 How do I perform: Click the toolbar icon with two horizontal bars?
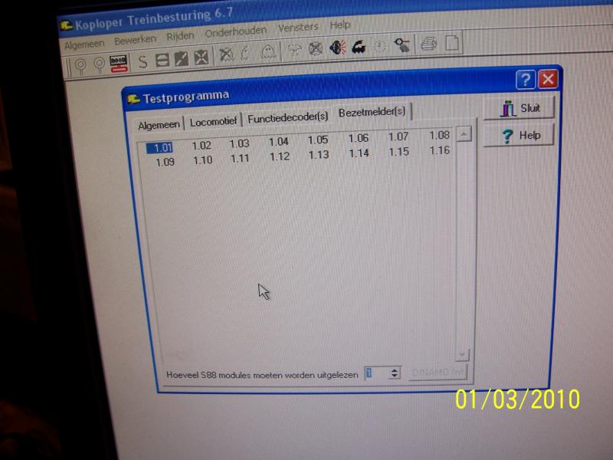tap(162, 61)
